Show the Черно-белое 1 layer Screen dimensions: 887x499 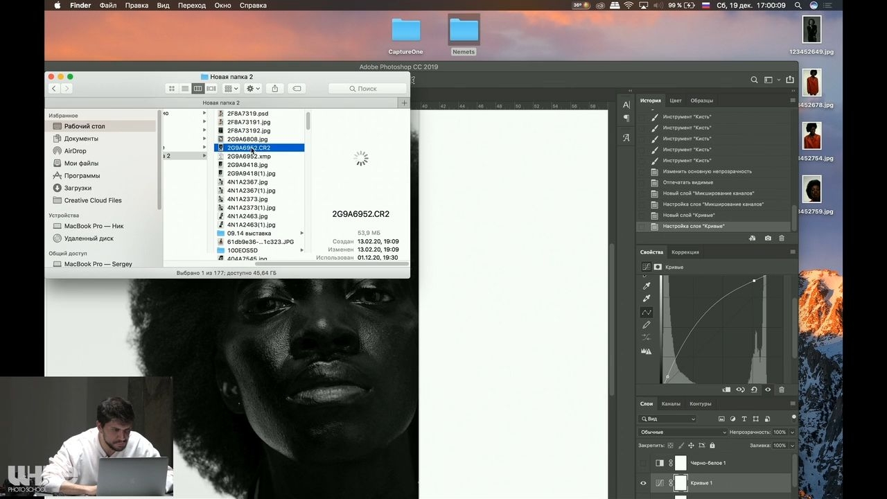643,463
